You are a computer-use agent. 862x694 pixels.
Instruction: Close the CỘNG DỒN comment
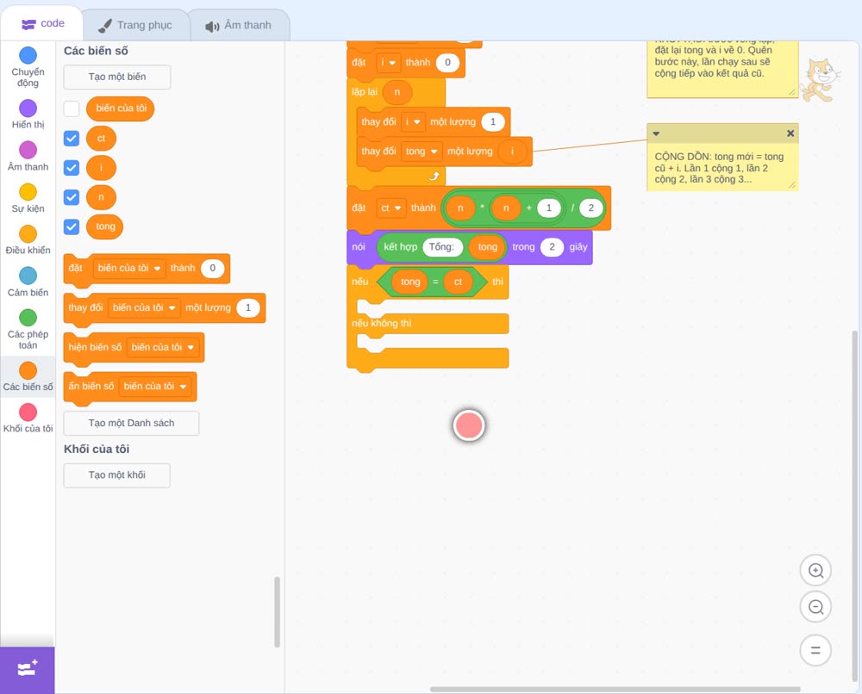[x=790, y=133]
